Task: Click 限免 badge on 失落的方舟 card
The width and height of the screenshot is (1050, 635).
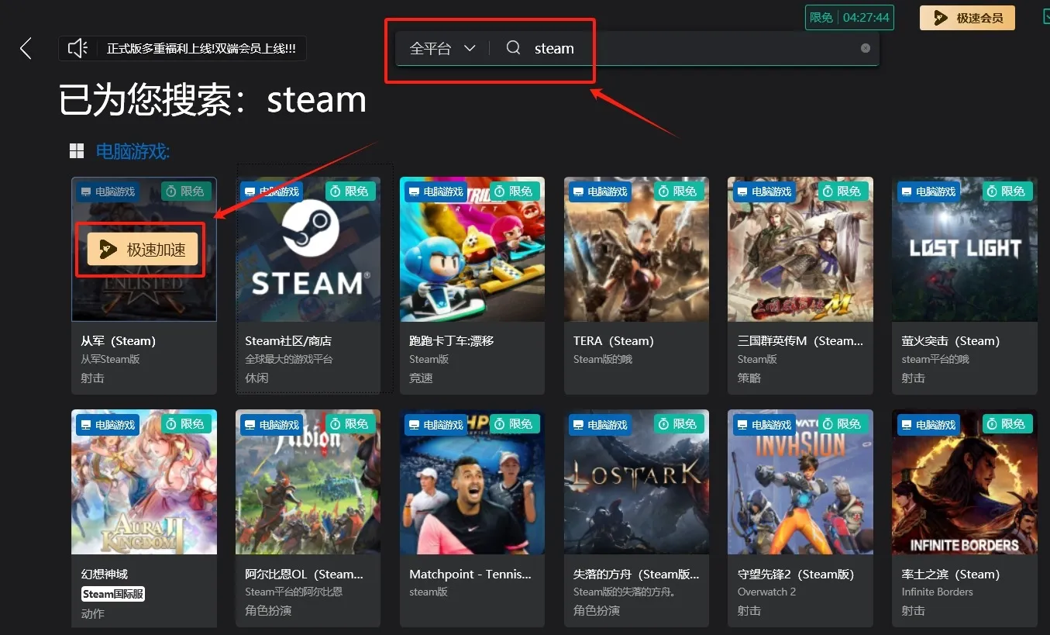Action: point(679,423)
